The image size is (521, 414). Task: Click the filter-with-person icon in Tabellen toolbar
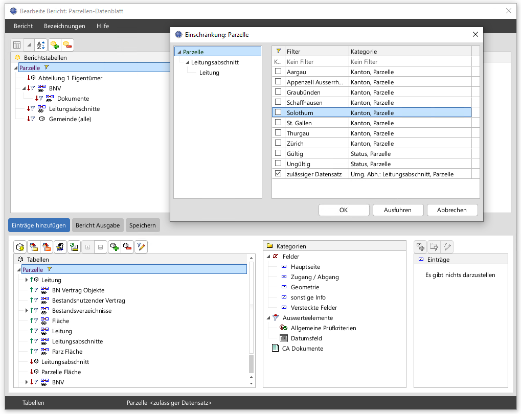[60, 247]
